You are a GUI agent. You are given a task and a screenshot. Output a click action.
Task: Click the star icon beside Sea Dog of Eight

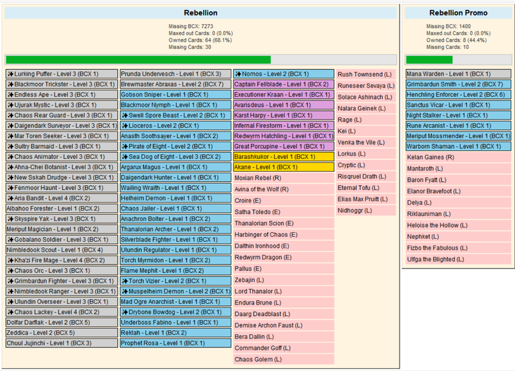(125, 157)
